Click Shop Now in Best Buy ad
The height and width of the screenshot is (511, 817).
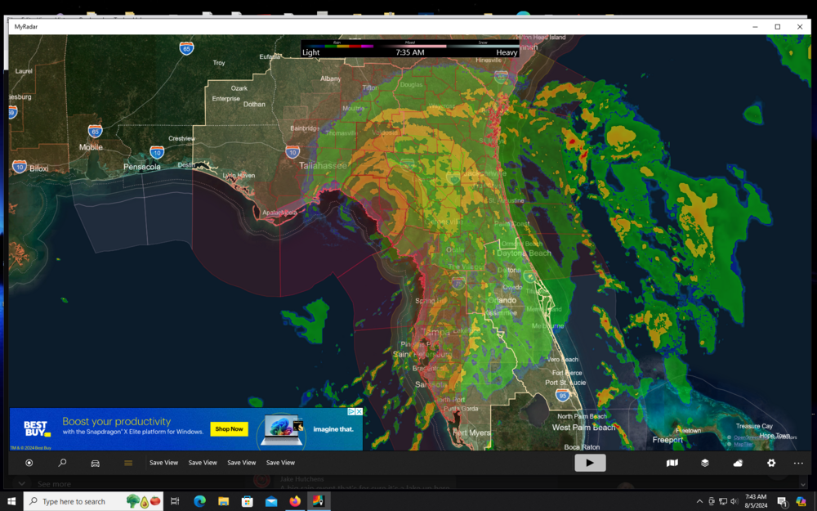230,429
